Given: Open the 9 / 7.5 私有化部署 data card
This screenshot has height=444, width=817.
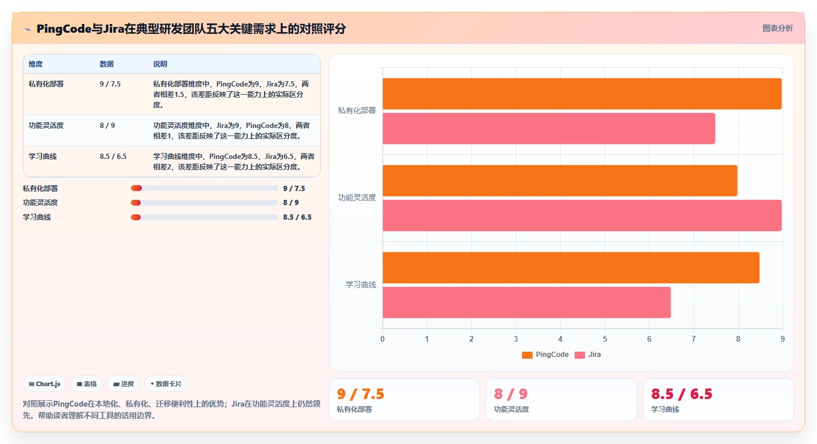Looking at the screenshot, I should 404,400.
